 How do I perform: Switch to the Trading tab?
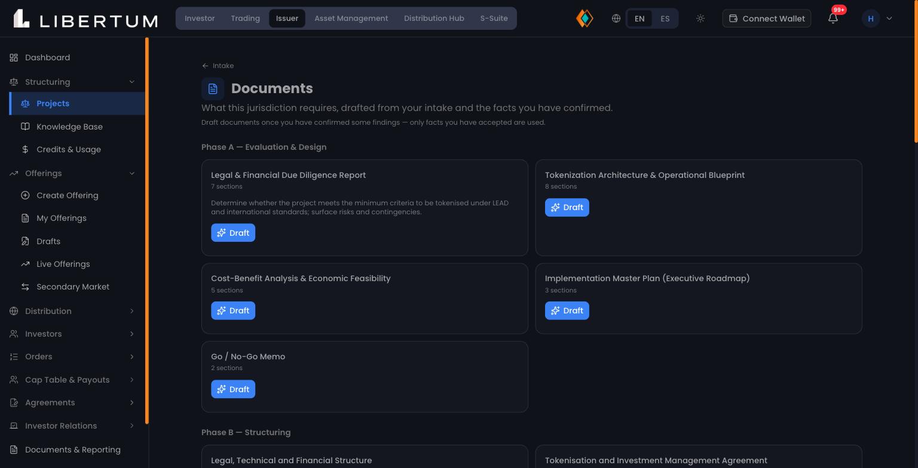pyautogui.click(x=246, y=19)
